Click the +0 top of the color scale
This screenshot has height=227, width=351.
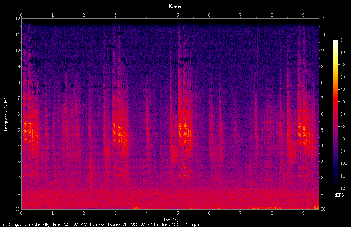pos(340,40)
